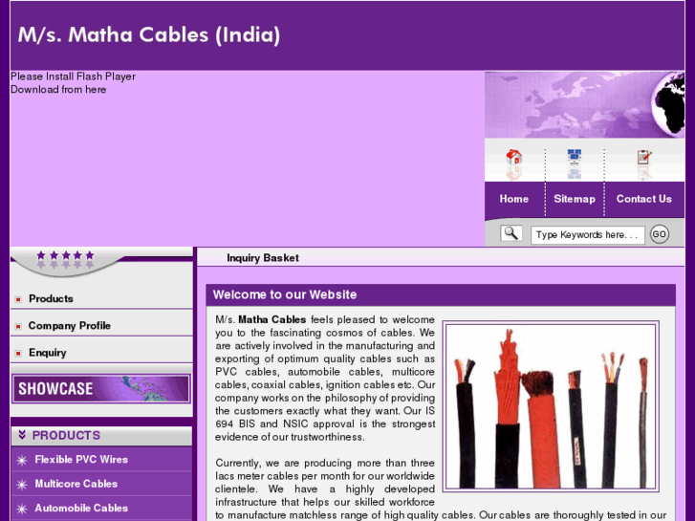Image resolution: width=695 pixels, height=521 pixels.
Task: Click the star icon beside Multicore Cables
Action: tap(22, 485)
